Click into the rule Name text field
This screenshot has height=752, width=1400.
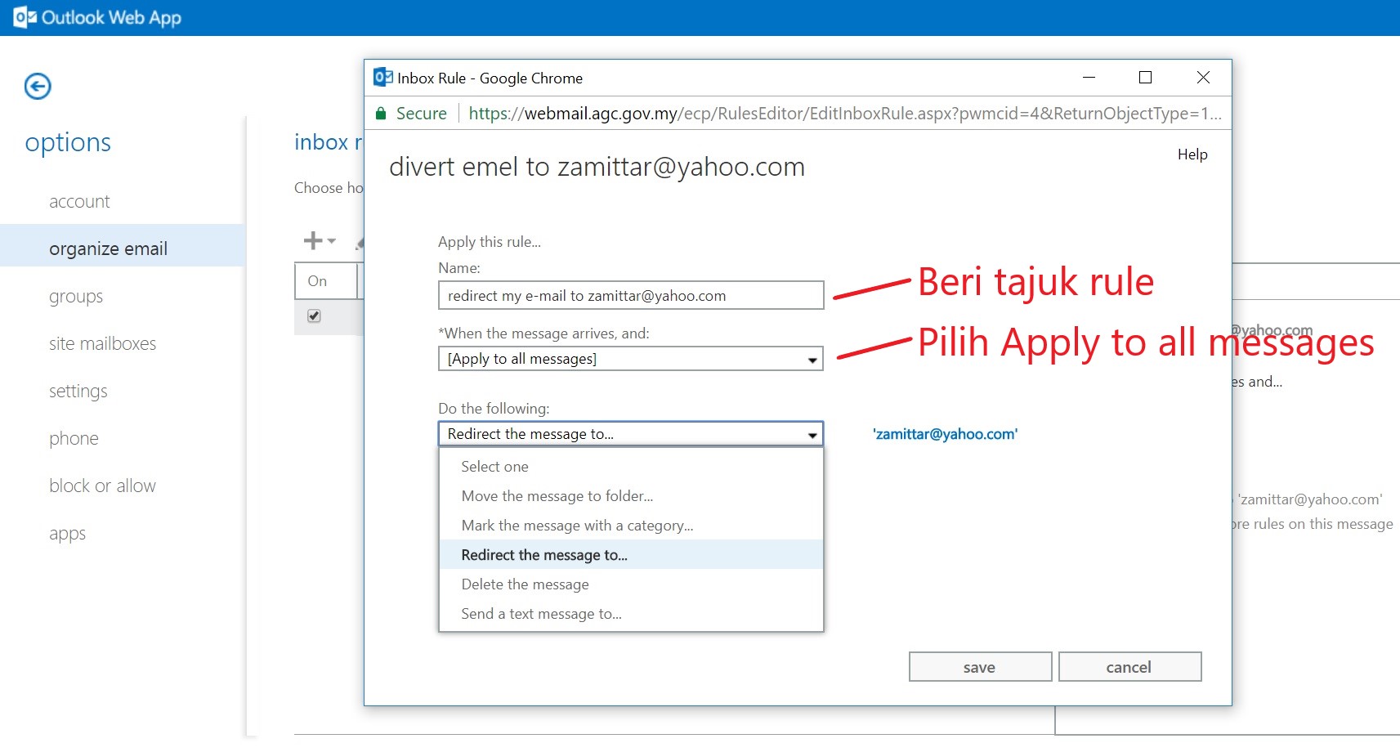tap(630, 296)
